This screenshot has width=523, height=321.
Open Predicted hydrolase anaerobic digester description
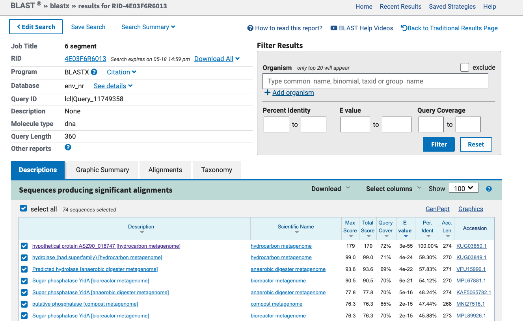95,269
